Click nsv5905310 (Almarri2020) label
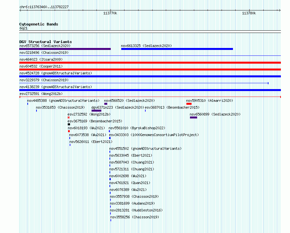The width and height of the screenshot is (290, 233). tap(210, 101)
